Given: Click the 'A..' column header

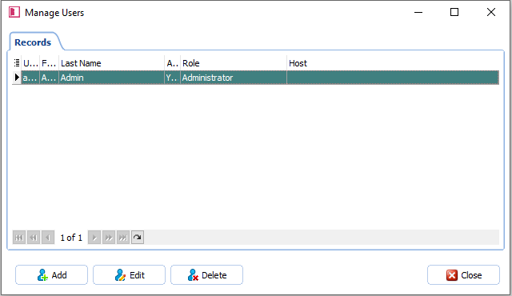Looking at the screenshot, I should (173, 63).
